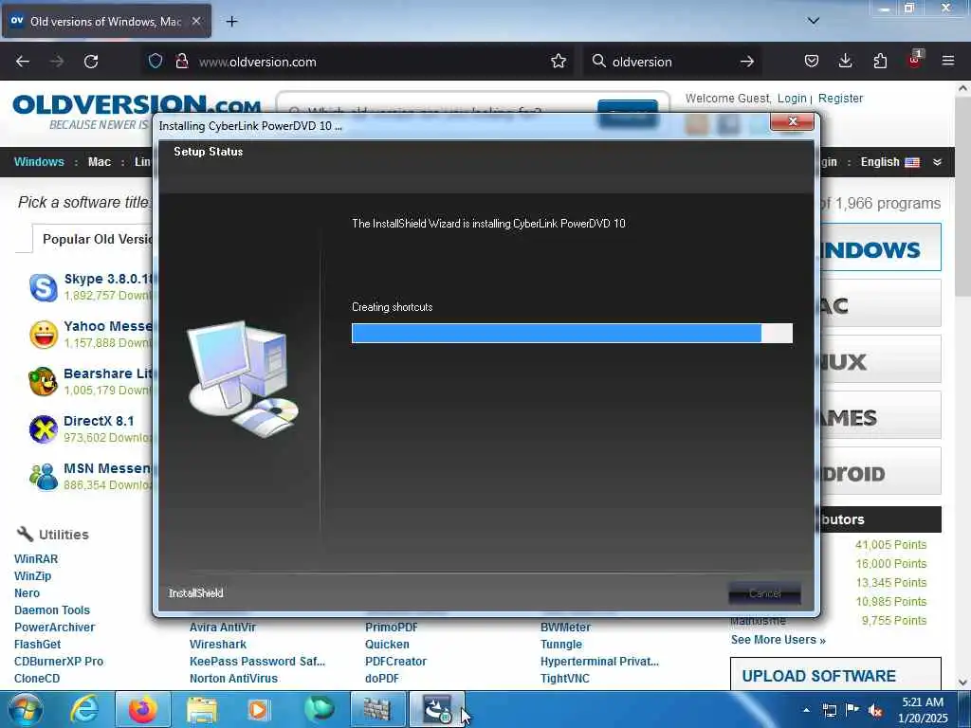Open the WinRAR utilities link
Image resolution: width=971 pixels, height=728 pixels.
tap(36, 559)
